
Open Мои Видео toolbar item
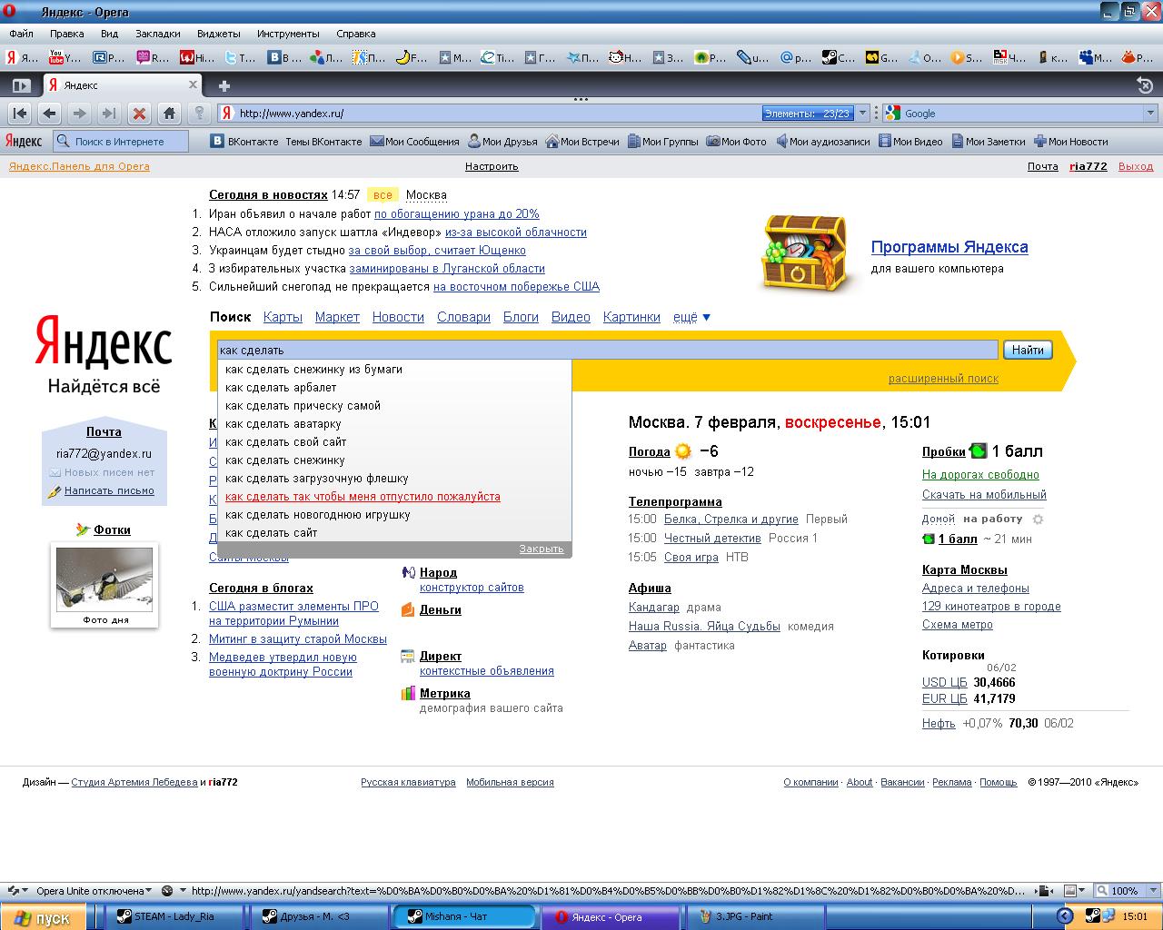pos(910,141)
